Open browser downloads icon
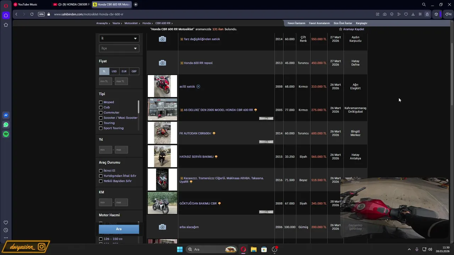 (413, 14)
